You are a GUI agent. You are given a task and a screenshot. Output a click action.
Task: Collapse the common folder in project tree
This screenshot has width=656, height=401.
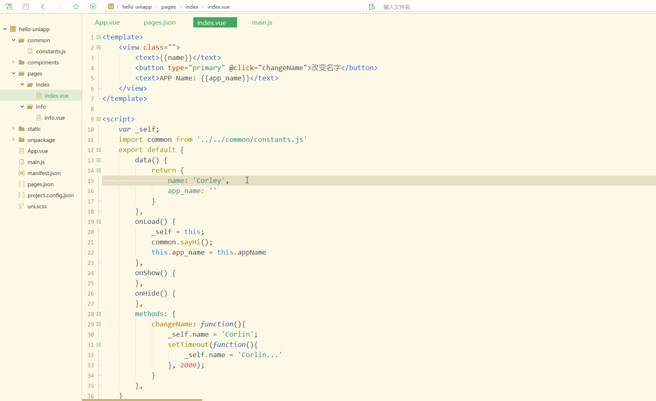click(x=14, y=40)
